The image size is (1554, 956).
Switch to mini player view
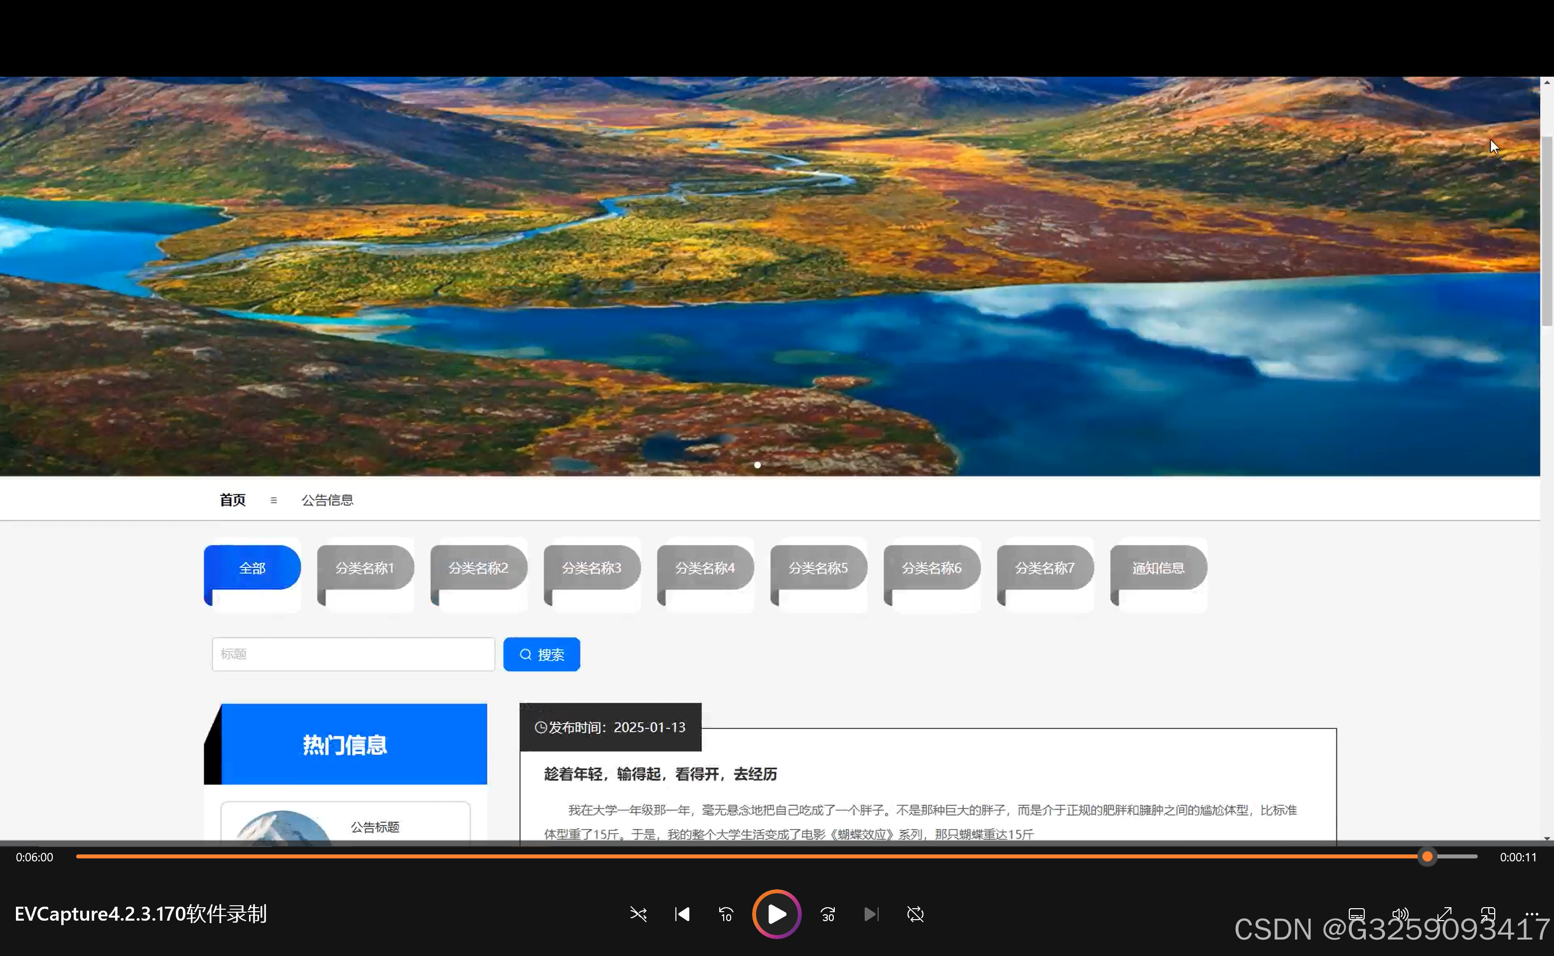click(x=1488, y=914)
